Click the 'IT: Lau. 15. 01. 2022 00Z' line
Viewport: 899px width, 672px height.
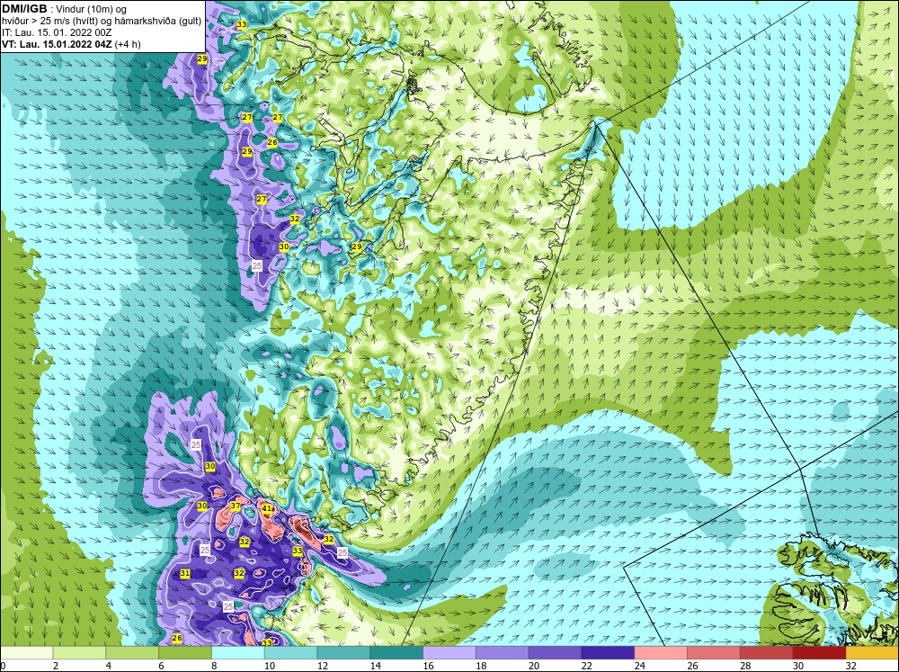coord(57,32)
